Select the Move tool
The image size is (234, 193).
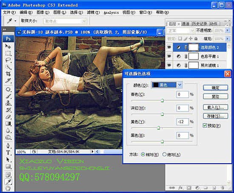(x=8, y=46)
